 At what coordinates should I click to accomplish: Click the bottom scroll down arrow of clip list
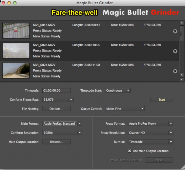point(182,79)
